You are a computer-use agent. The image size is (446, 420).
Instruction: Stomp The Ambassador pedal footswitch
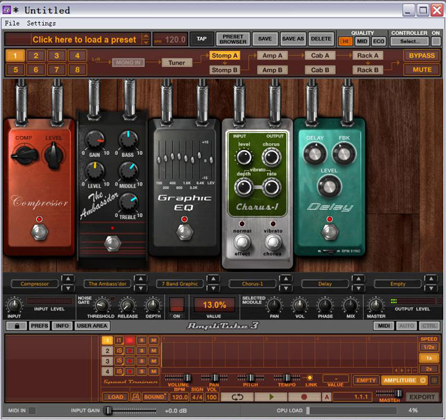click(x=112, y=243)
